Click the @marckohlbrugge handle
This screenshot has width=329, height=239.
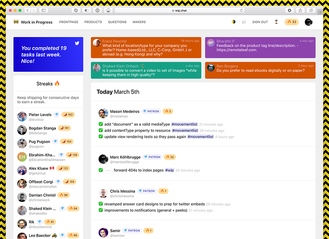tap(125, 162)
